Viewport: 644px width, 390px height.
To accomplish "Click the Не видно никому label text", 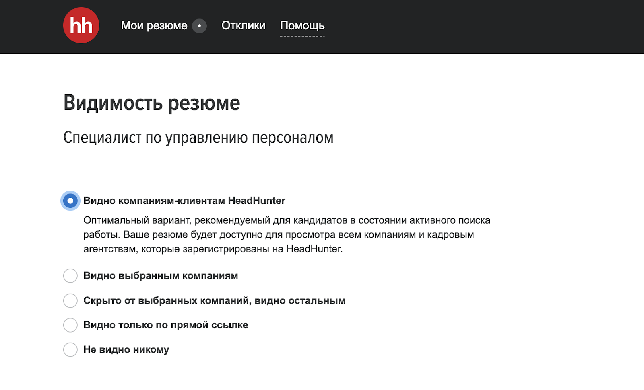I will (126, 350).
